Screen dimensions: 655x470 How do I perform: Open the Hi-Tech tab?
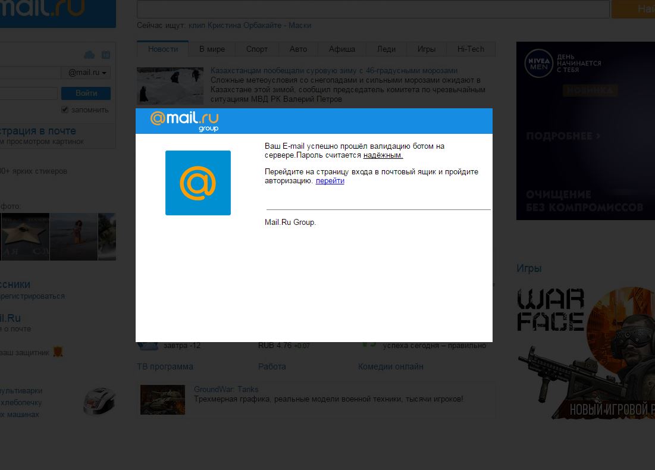coord(471,49)
